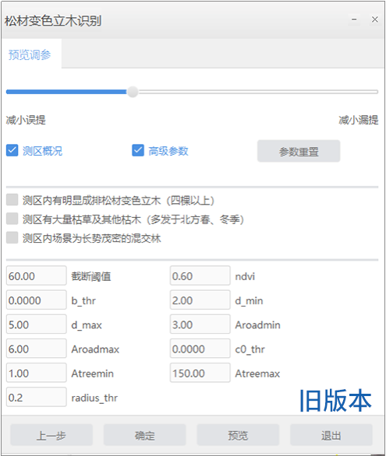Click the Aroadmin value field
The image size is (386, 456).
point(200,324)
